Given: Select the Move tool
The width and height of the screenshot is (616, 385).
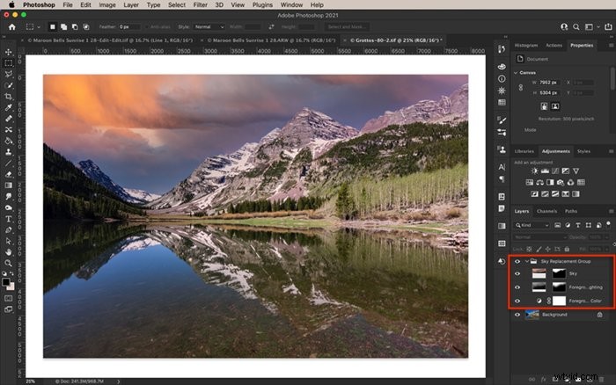Looking at the screenshot, I should click(x=8, y=52).
